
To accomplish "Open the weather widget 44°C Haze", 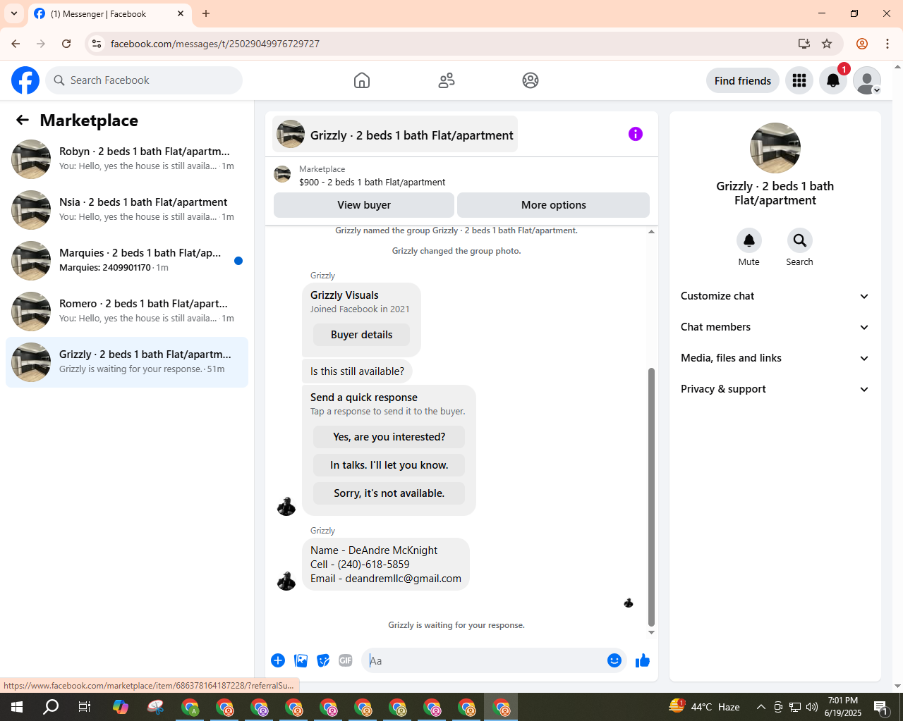I will [x=704, y=707].
